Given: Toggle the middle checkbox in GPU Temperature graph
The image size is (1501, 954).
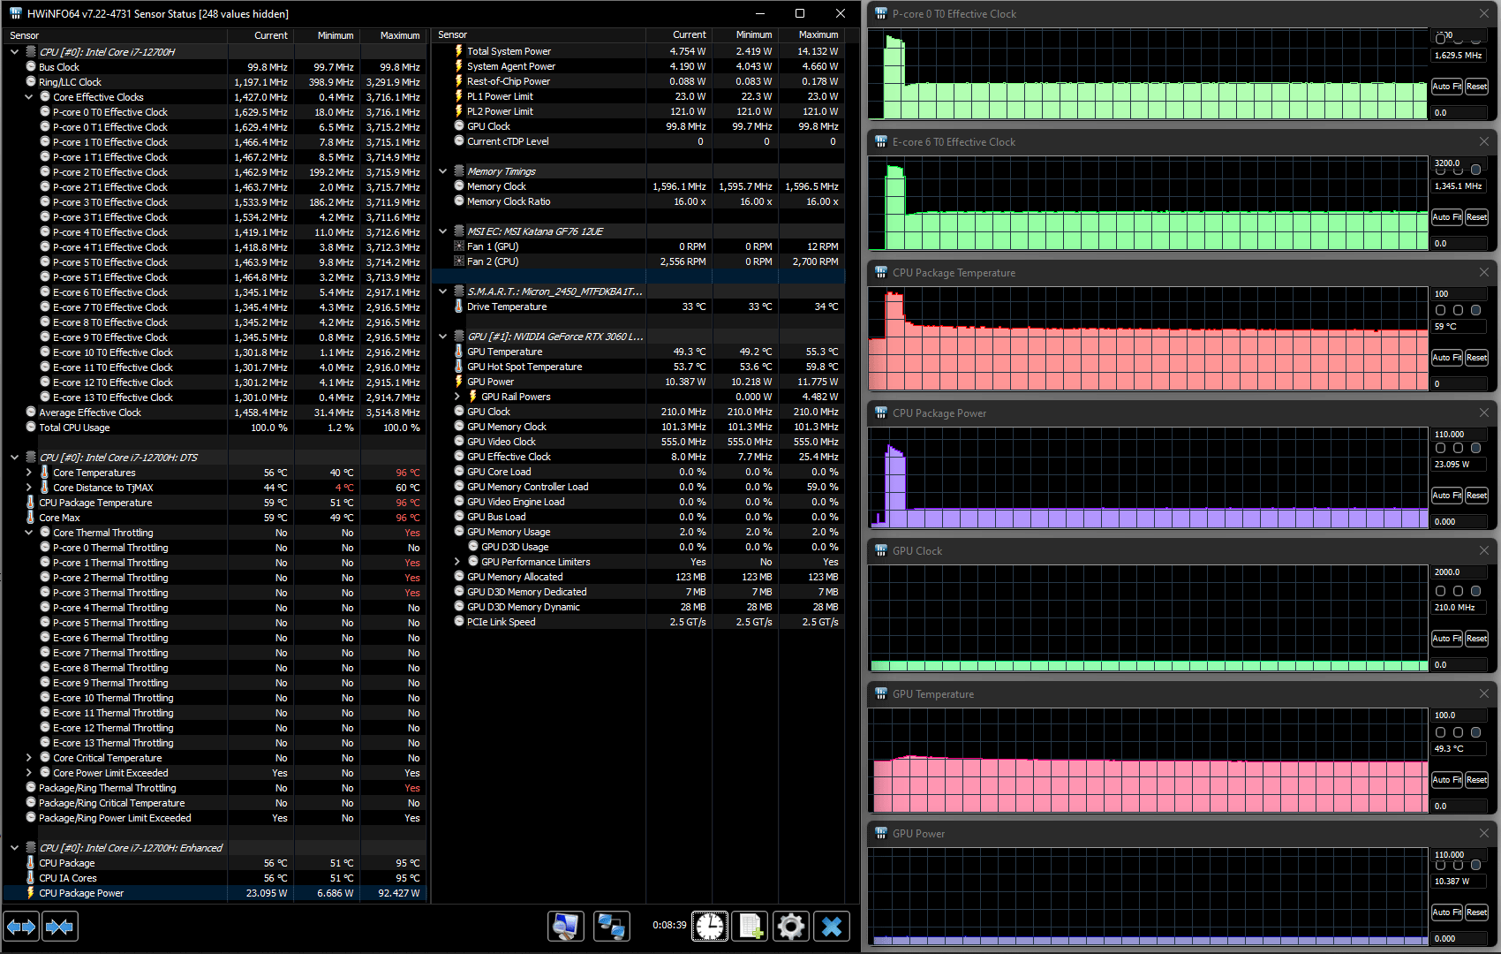Looking at the screenshot, I should pyautogui.click(x=1458, y=732).
